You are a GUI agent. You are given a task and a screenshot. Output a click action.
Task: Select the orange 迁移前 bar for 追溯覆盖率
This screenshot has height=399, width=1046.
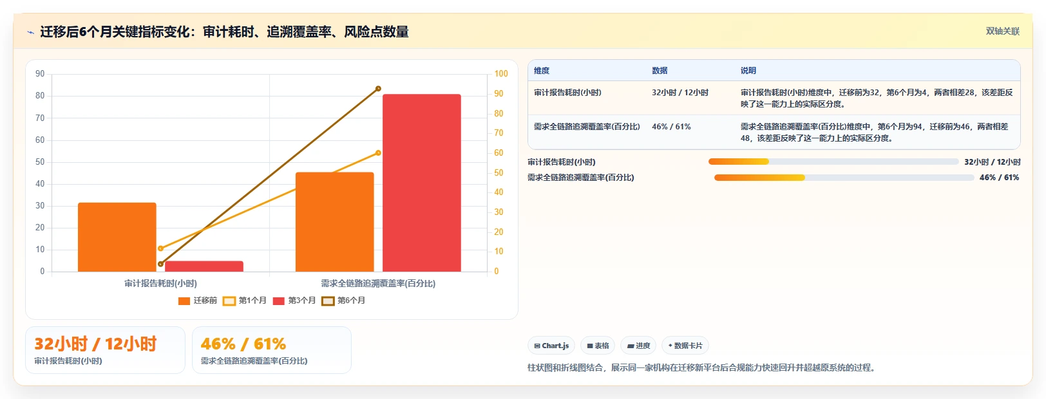tap(335, 222)
